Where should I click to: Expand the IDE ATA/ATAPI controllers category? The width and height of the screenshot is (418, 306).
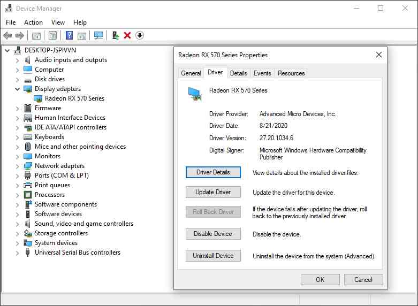click(x=17, y=128)
